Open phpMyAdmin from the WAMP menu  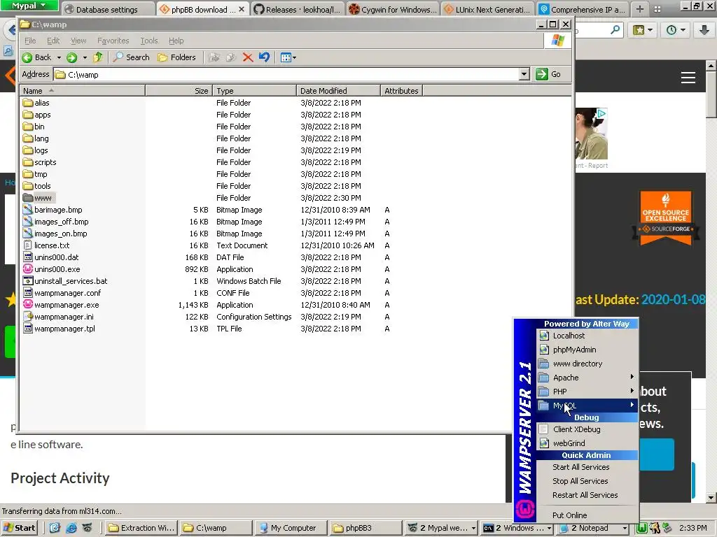(587, 350)
